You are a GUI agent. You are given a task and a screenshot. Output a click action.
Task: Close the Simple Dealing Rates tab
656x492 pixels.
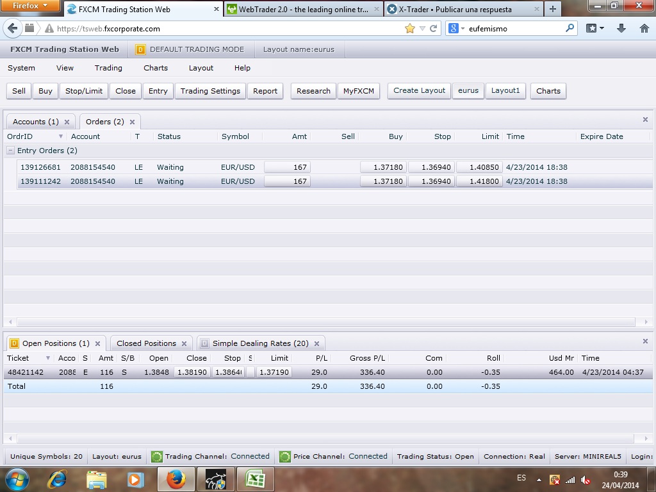point(316,343)
